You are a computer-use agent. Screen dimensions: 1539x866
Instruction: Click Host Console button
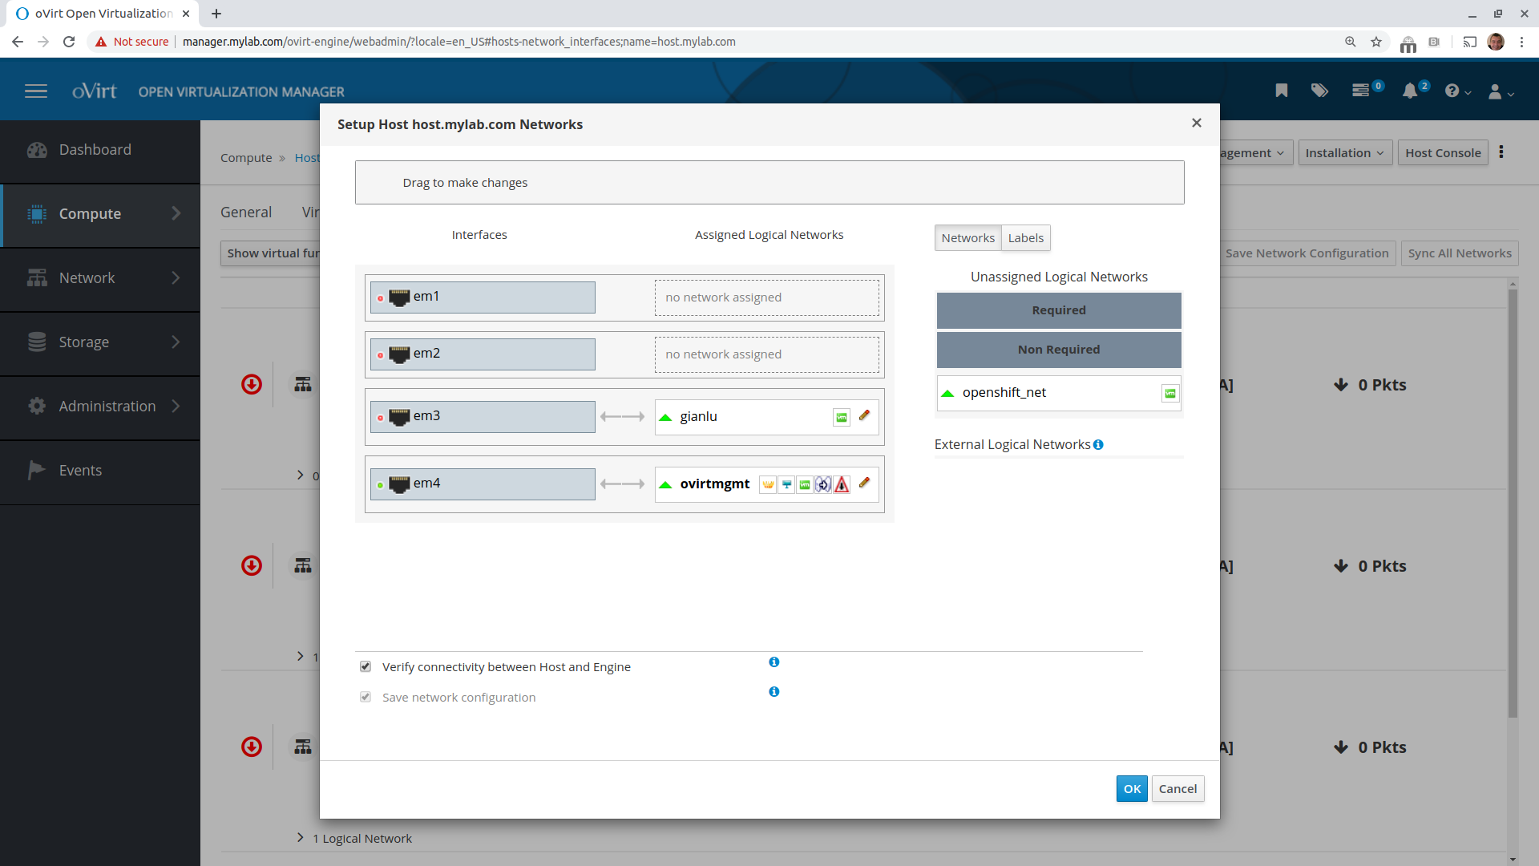pyautogui.click(x=1443, y=152)
